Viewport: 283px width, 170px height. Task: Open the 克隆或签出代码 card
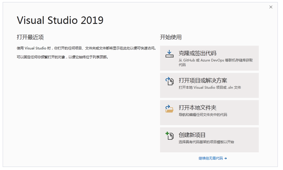(x=209, y=58)
